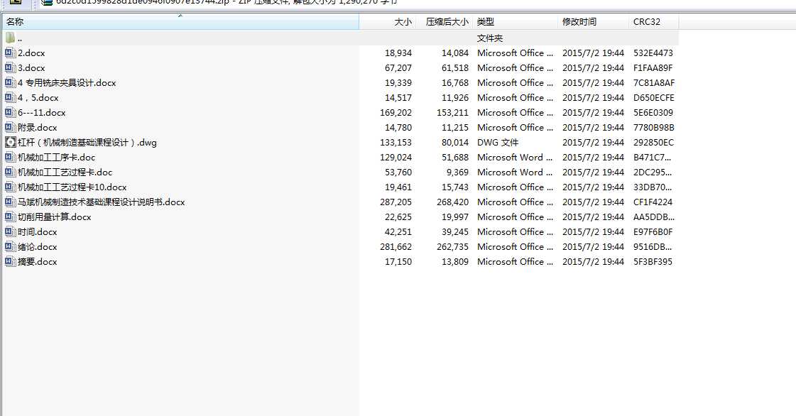Select file 机械加工工艺过程卡.doc
Screen dimensions: 796x416
click(x=65, y=172)
